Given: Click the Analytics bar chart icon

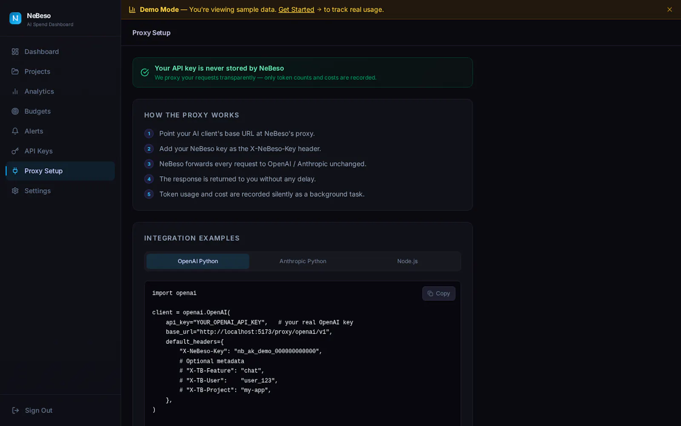Looking at the screenshot, I should pos(15,92).
